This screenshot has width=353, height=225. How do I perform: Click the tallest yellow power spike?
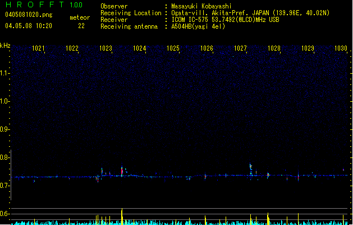click(122, 217)
